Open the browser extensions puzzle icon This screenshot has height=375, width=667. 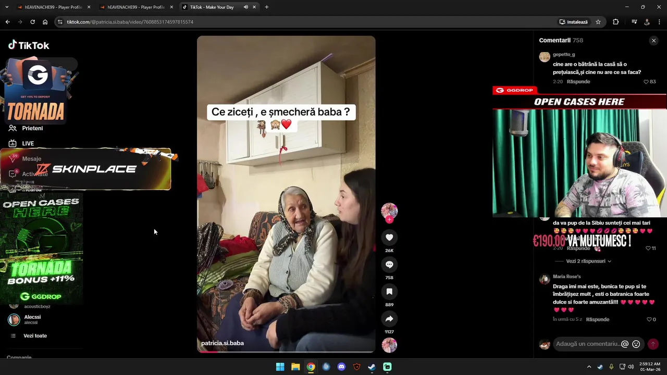615,22
